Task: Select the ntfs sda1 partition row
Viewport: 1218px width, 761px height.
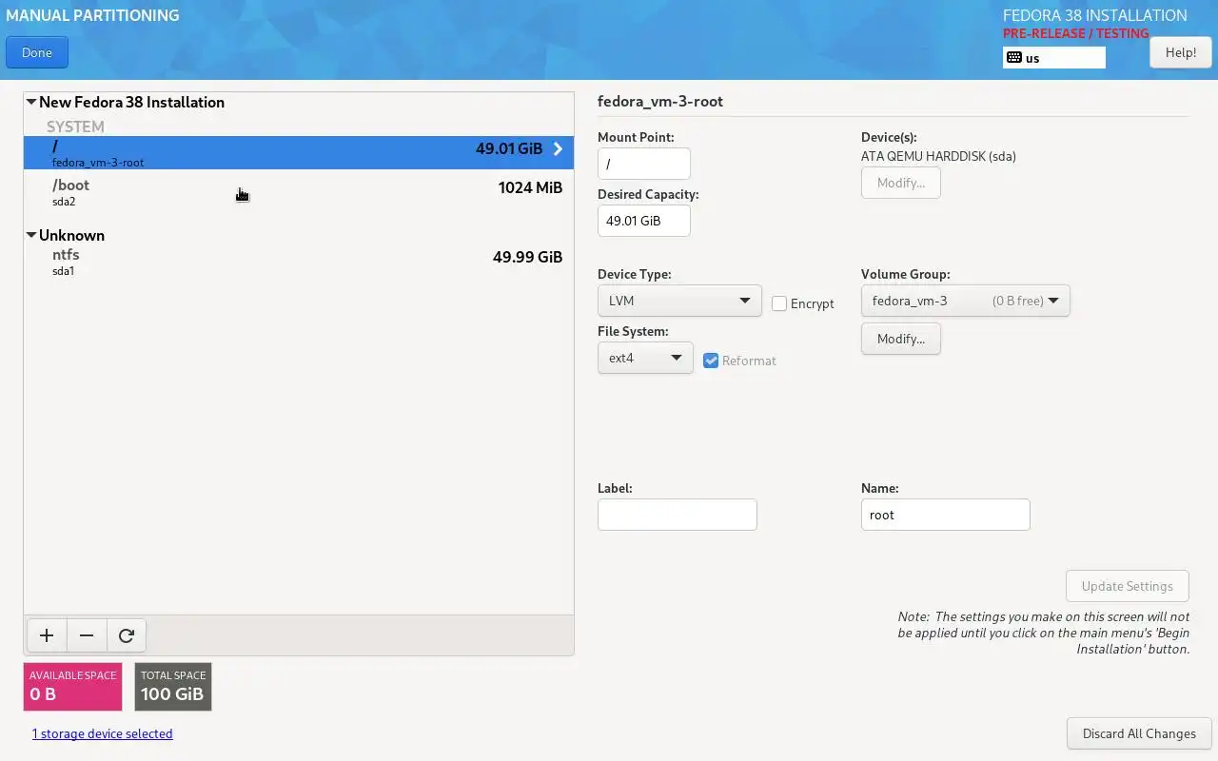Action: [x=299, y=262]
